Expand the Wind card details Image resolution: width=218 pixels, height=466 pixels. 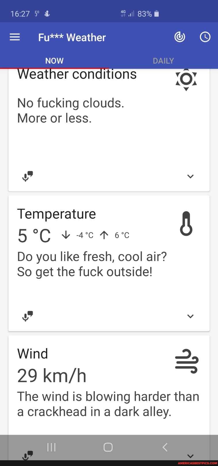(x=190, y=456)
